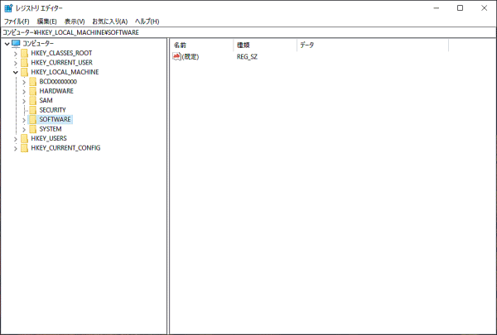Open the 編集(E) menu
The height and width of the screenshot is (335, 497).
[x=46, y=22]
